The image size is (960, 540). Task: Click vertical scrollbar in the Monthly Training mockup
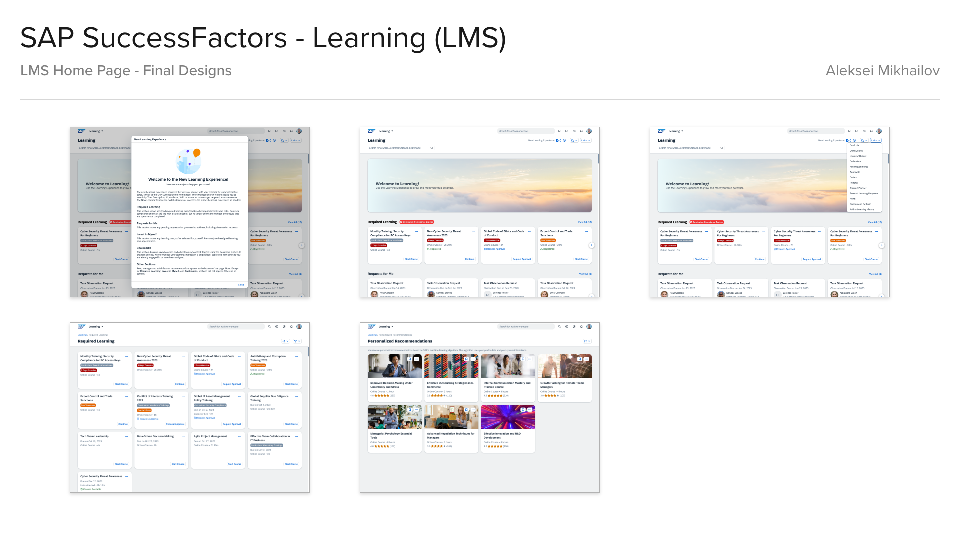point(598,159)
